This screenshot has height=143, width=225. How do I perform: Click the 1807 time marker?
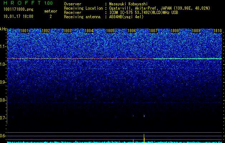[x=153, y=31]
